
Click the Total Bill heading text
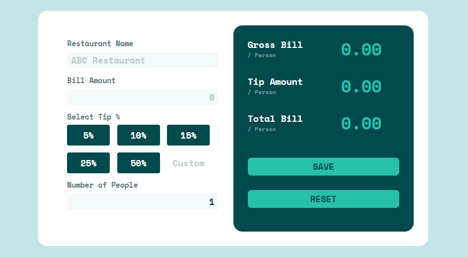275,119
